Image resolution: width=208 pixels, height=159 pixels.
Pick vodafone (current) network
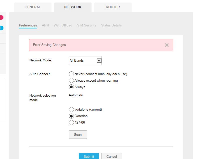[x=71, y=109]
